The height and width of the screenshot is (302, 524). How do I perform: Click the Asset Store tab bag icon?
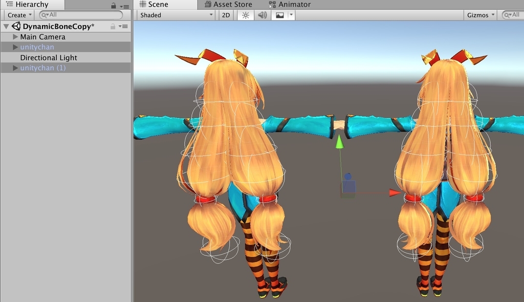208,4
